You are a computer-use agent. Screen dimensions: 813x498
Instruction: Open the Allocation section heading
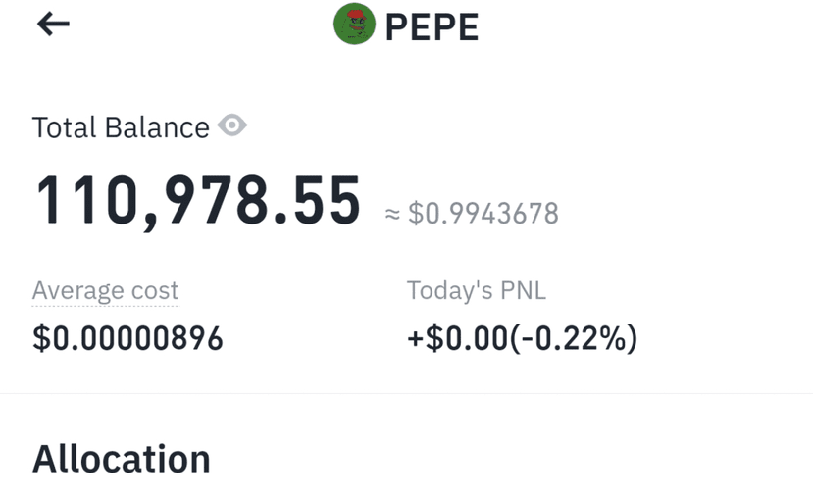(x=122, y=459)
